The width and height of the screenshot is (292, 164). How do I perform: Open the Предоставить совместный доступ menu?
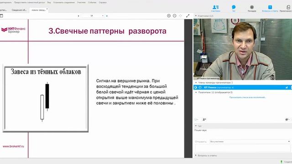coord(29,2)
